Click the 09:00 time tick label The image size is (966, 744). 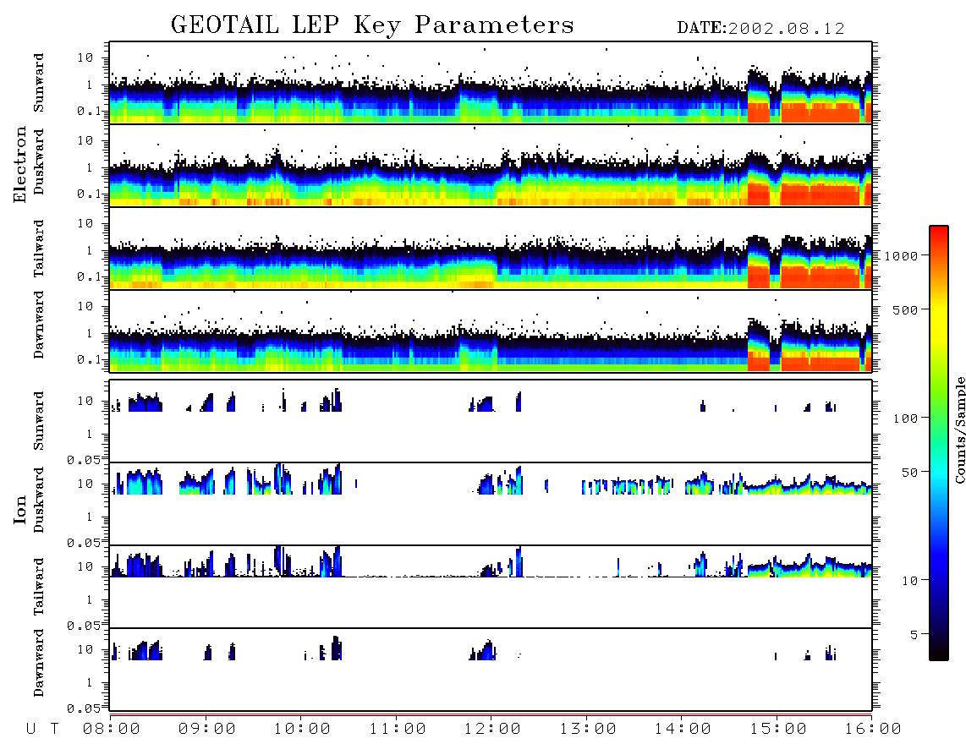pos(207,730)
